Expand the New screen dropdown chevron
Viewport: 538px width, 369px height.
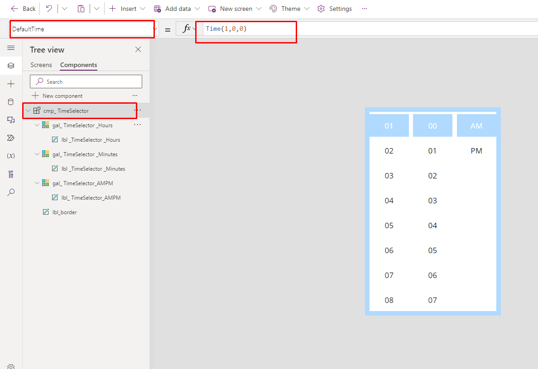point(259,8)
